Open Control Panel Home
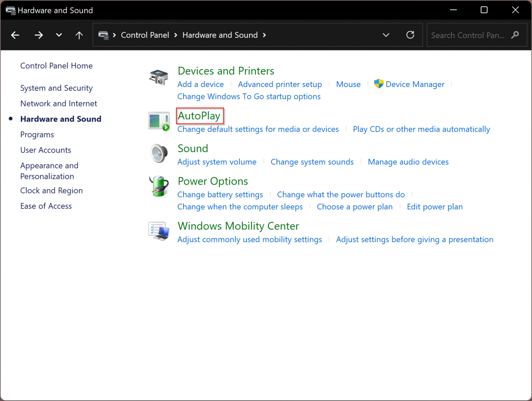Image resolution: width=532 pixels, height=401 pixels. [x=56, y=66]
